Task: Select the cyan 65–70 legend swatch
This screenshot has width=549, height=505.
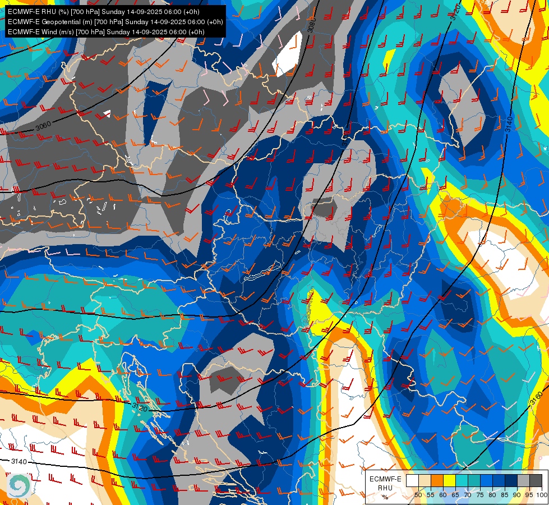Action: (462, 480)
